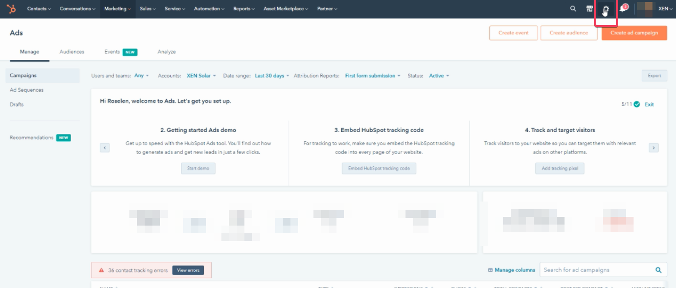Click the '36 contact tracking errors' text
The width and height of the screenshot is (676, 288).
coord(138,270)
